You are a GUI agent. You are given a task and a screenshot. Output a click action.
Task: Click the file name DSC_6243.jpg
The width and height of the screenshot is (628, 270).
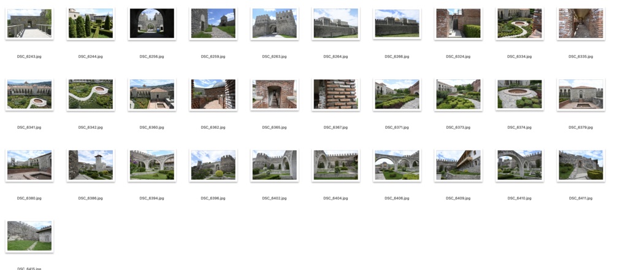29,56
